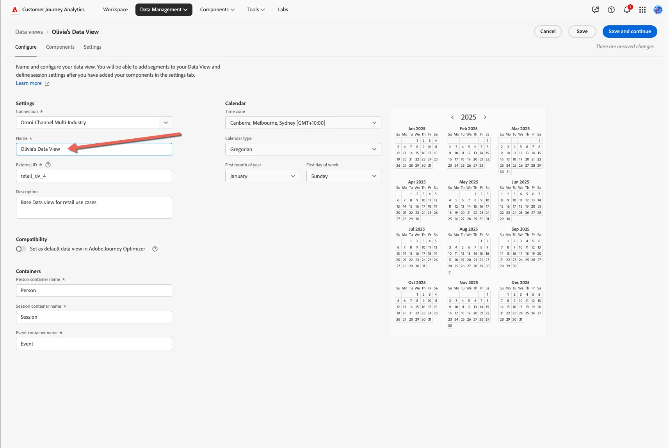Click the external link icon by Learn more

point(47,83)
